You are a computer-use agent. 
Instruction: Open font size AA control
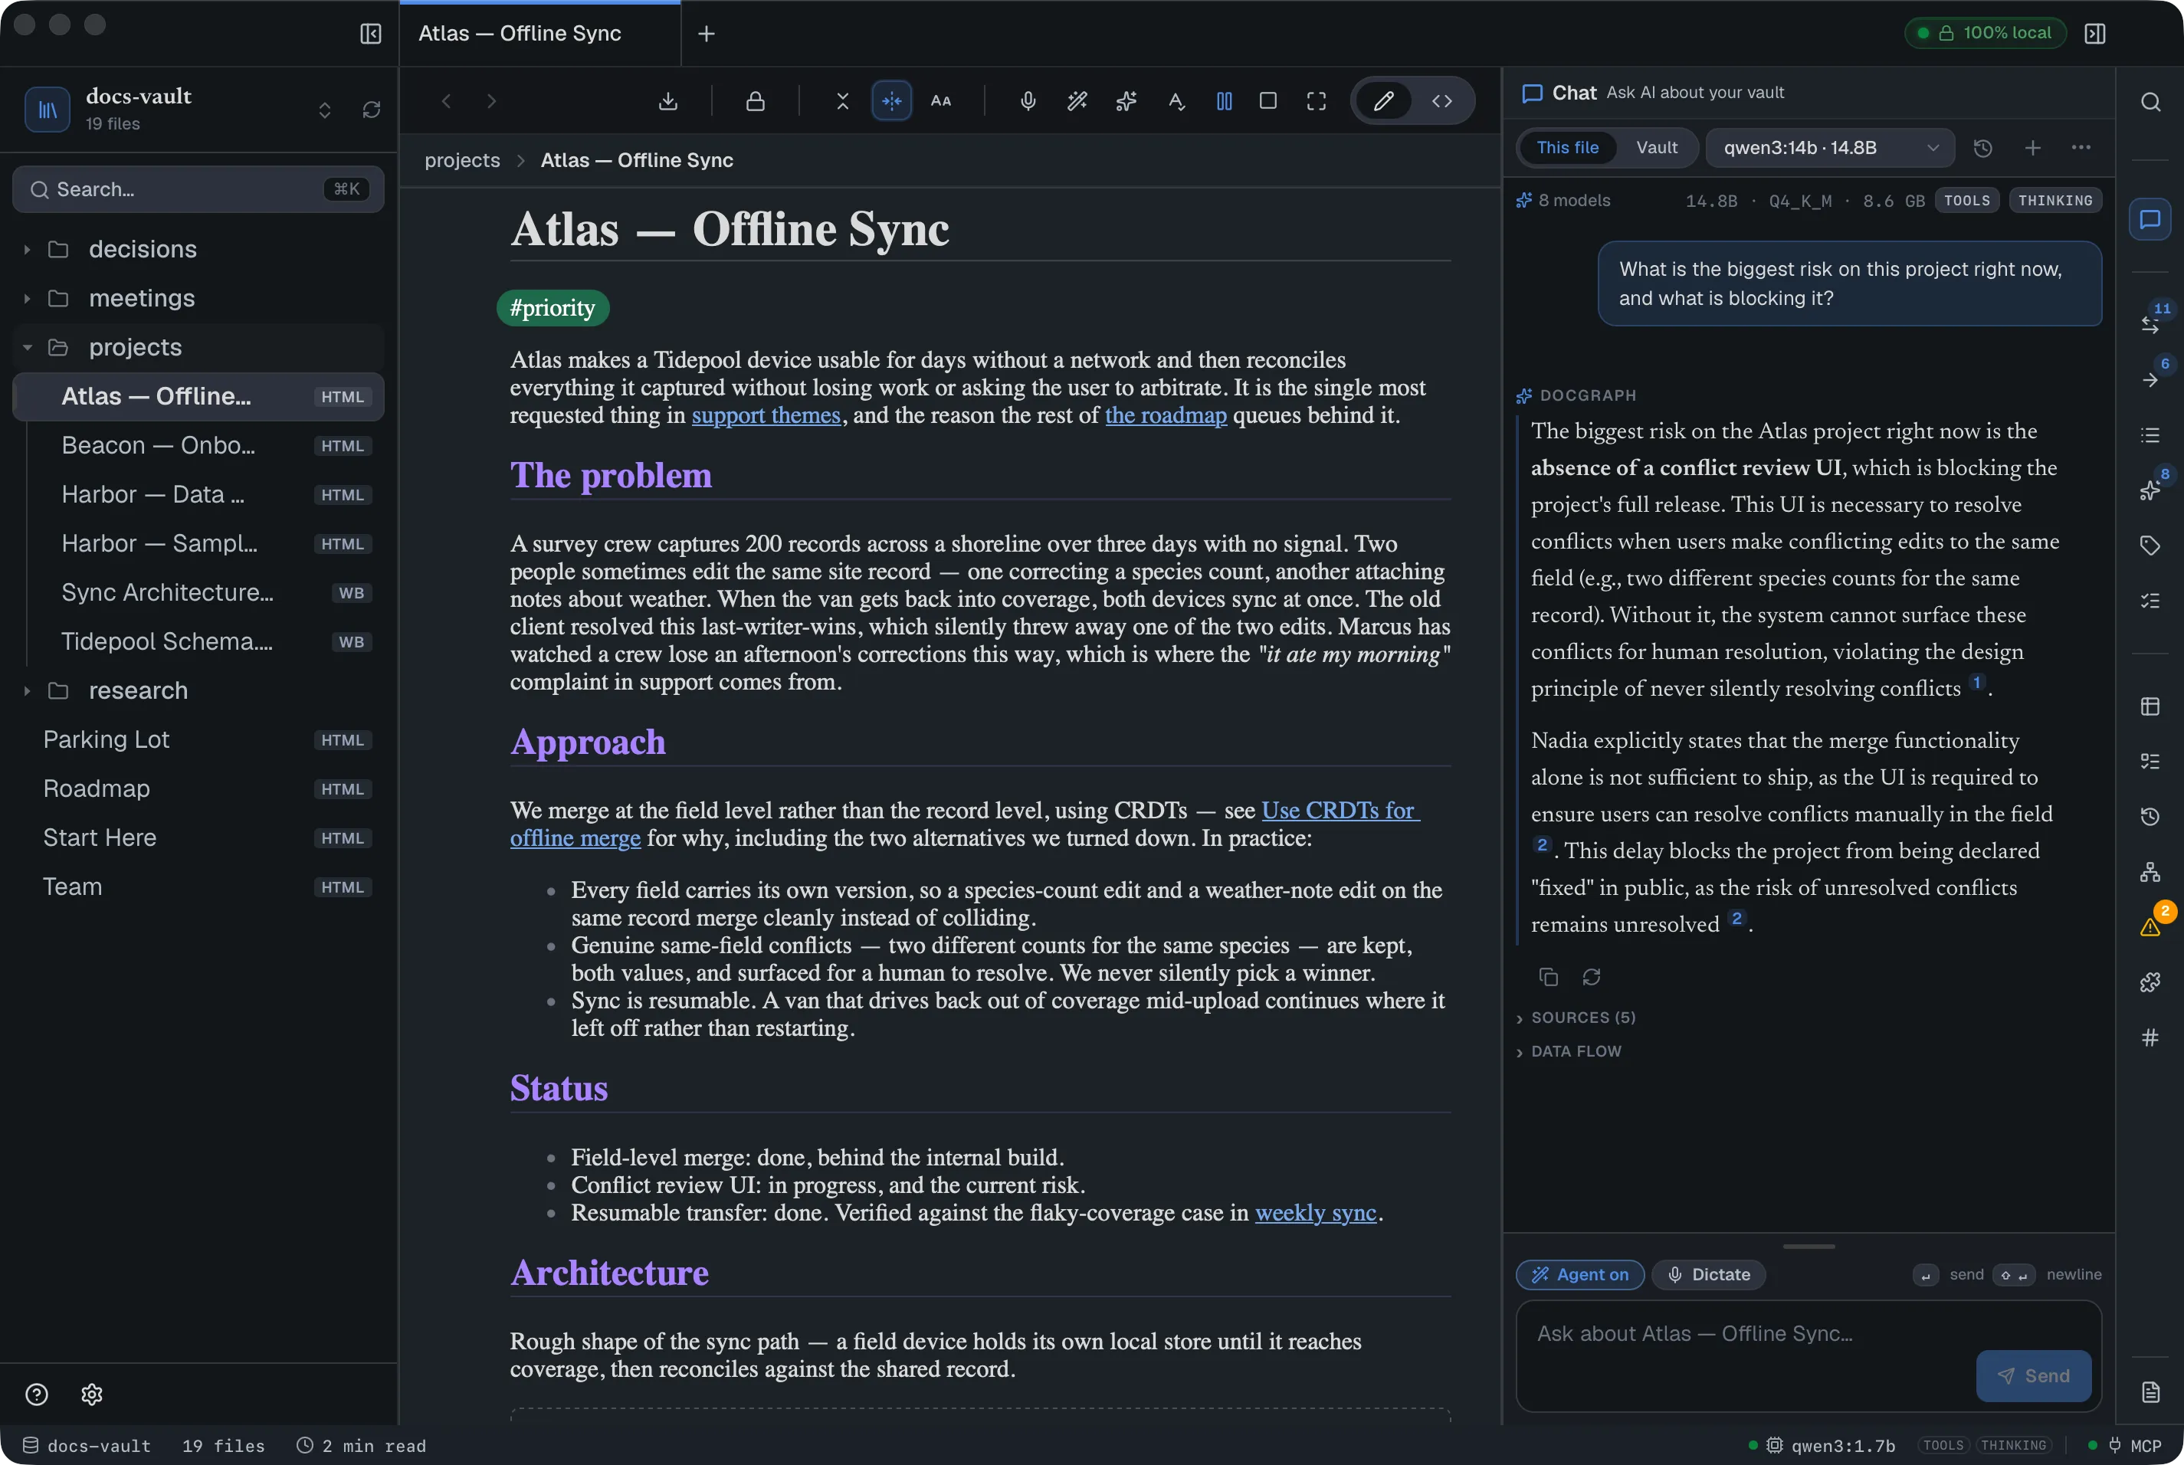941,101
